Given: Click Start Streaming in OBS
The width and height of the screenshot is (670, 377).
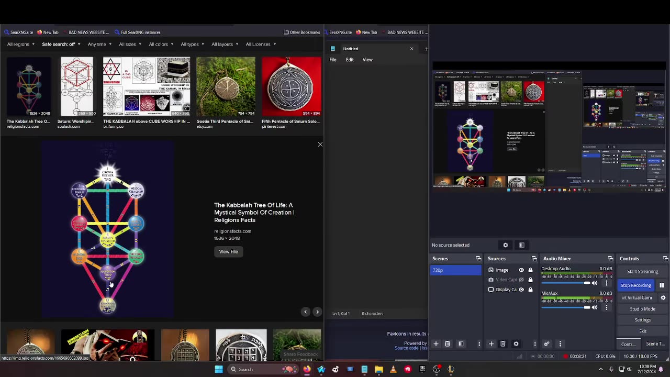Looking at the screenshot, I should (x=642, y=272).
